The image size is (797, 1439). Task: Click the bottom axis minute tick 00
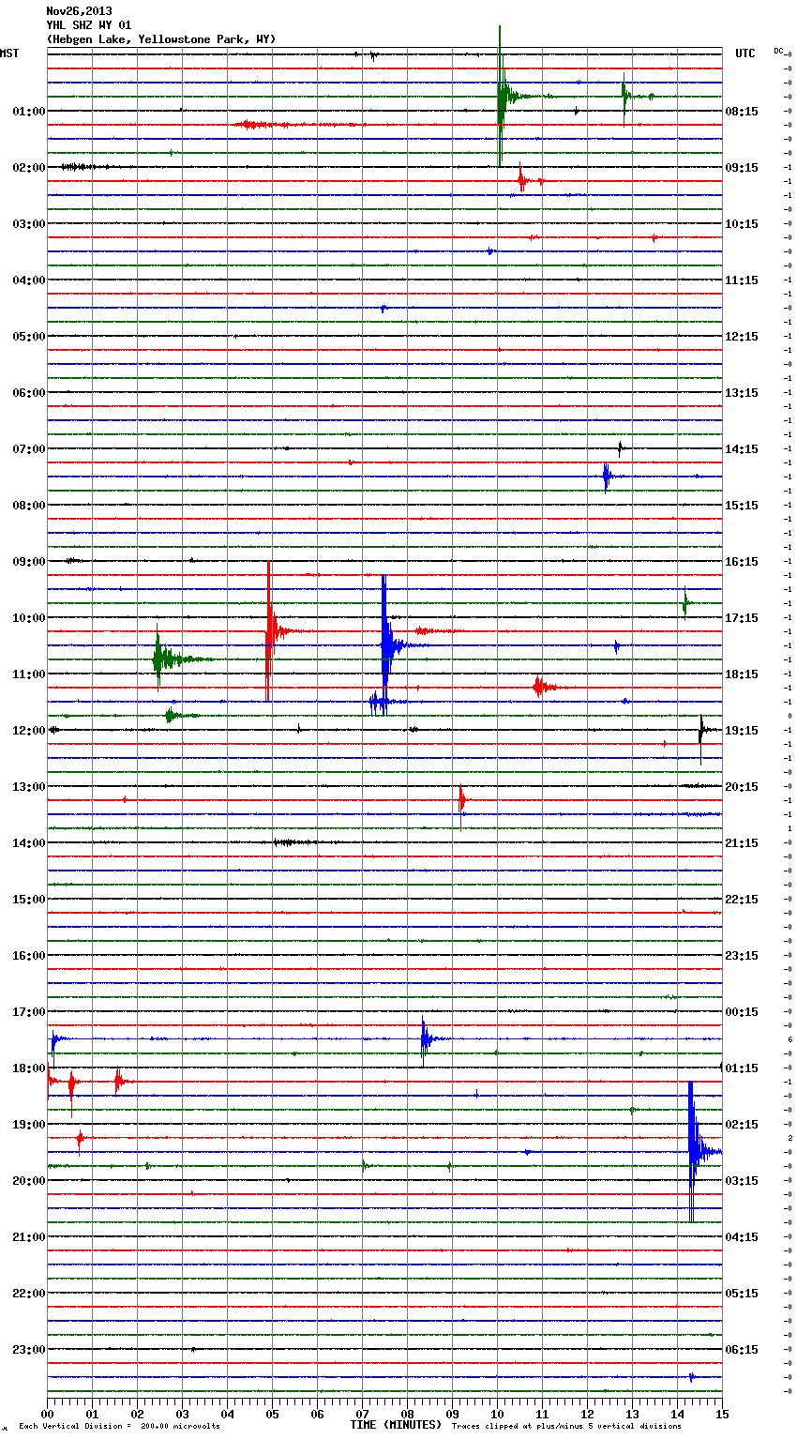pyautogui.click(x=47, y=1413)
